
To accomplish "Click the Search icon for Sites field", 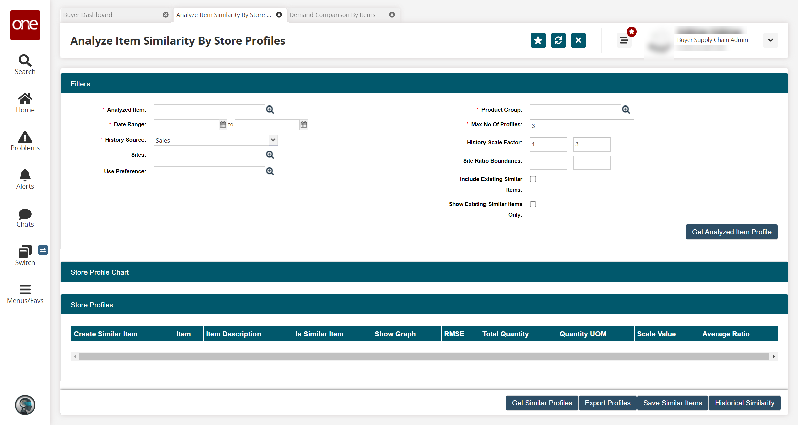I will [x=270, y=154].
